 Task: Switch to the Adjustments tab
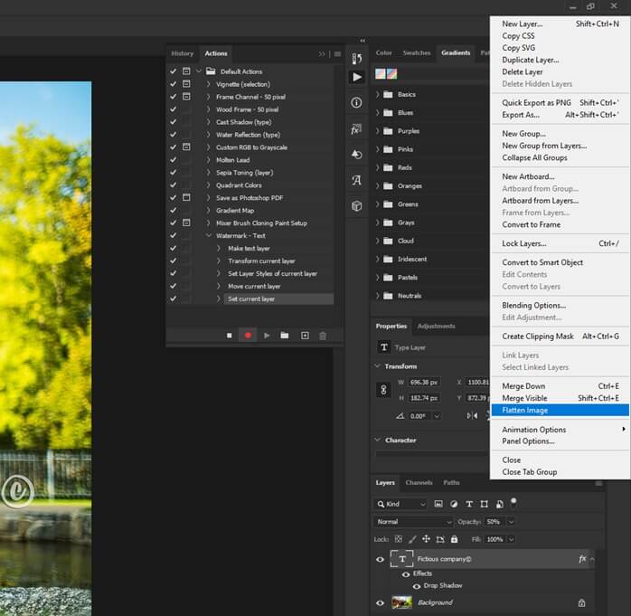pyautogui.click(x=437, y=327)
